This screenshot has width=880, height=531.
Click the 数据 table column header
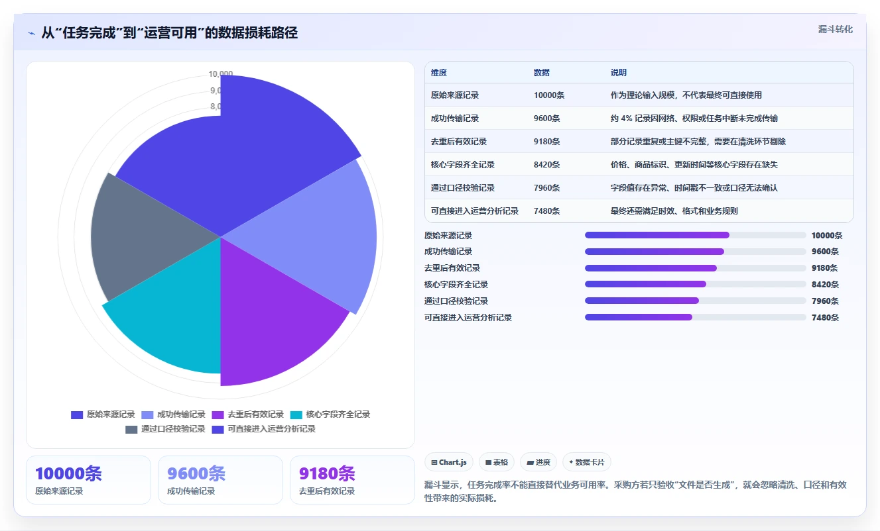click(542, 73)
